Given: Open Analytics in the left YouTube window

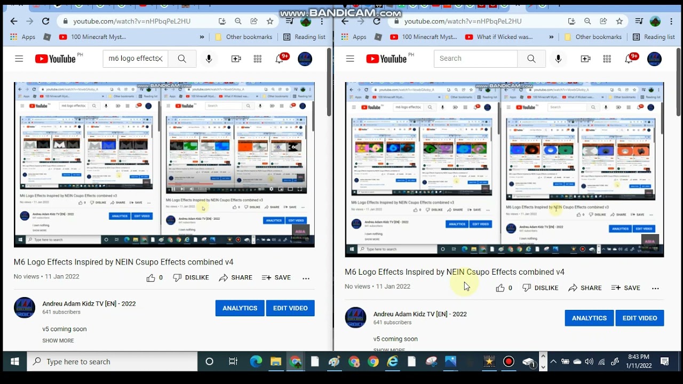Looking at the screenshot, I should (240, 308).
